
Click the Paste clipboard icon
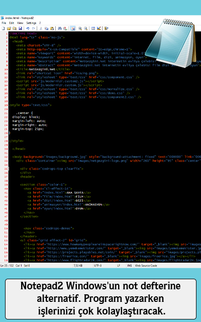pyautogui.click(x=52, y=28)
